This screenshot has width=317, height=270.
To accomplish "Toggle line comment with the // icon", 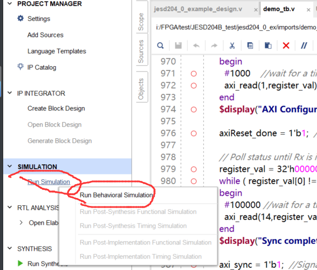I will [x=304, y=45].
